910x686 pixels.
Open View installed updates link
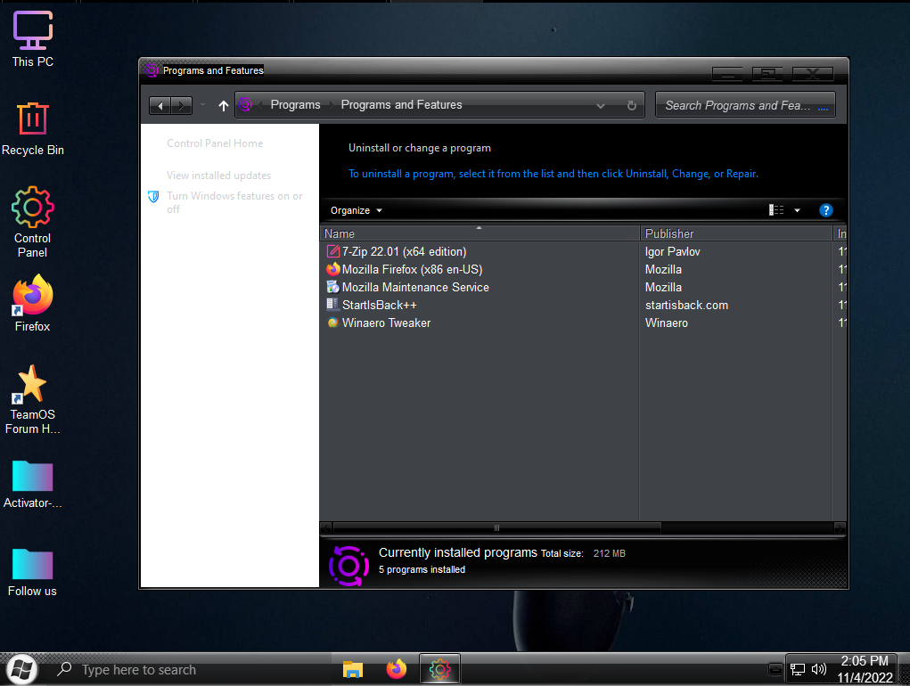pos(218,176)
